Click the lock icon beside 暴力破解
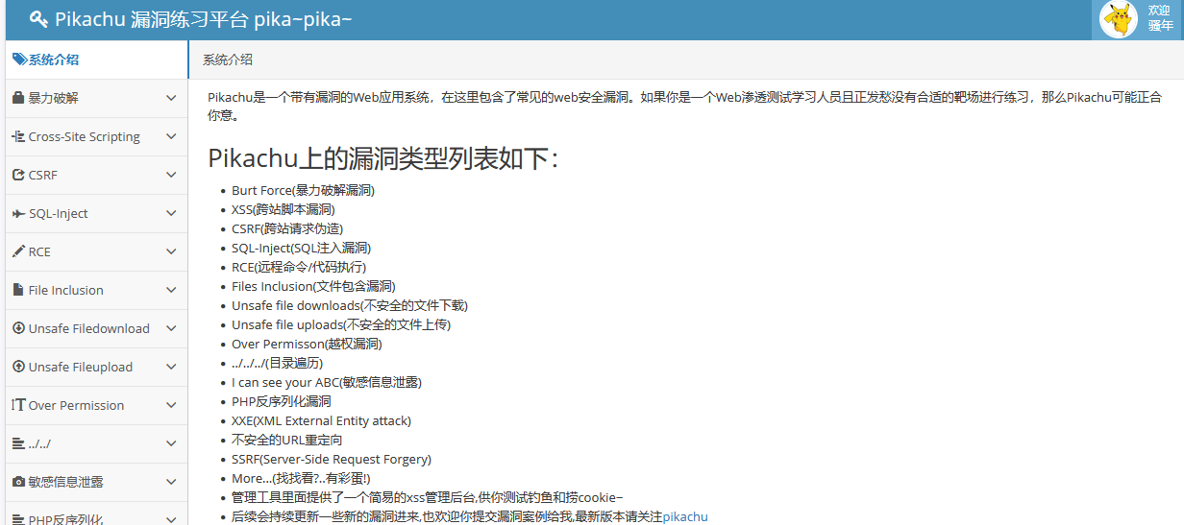The width and height of the screenshot is (1184, 525). tap(18, 98)
